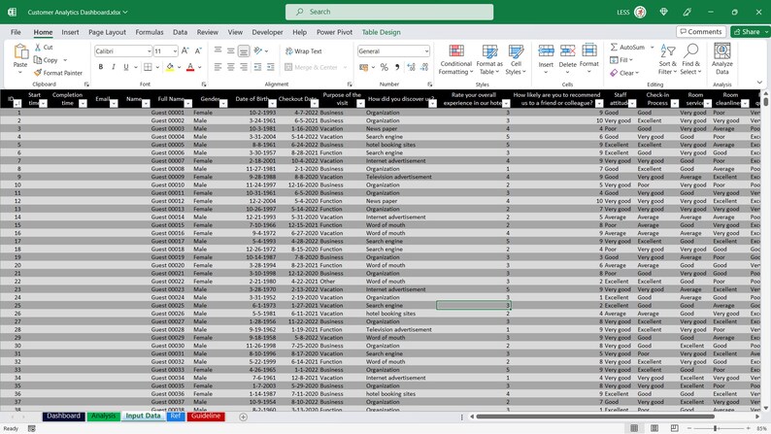Viewport: 771px width, 434px height.
Task: Open Sort & Filter menu
Action: pyautogui.click(x=668, y=59)
